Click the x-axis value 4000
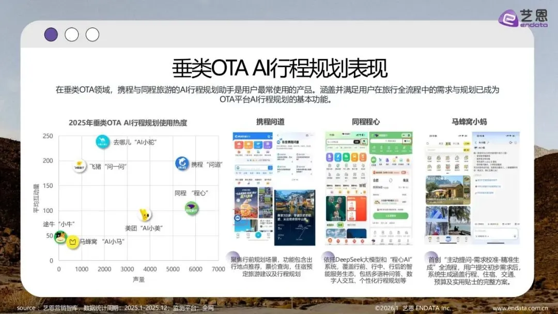Screen dimensions: 558x314 [x=150, y=269]
